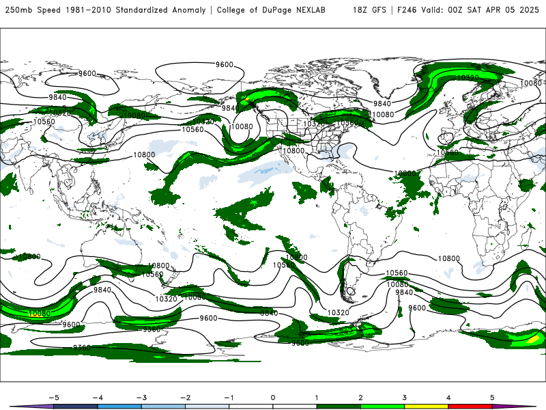Click the blue -4 to -3 colorbar segment
The image size is (546, 410).
119,407
